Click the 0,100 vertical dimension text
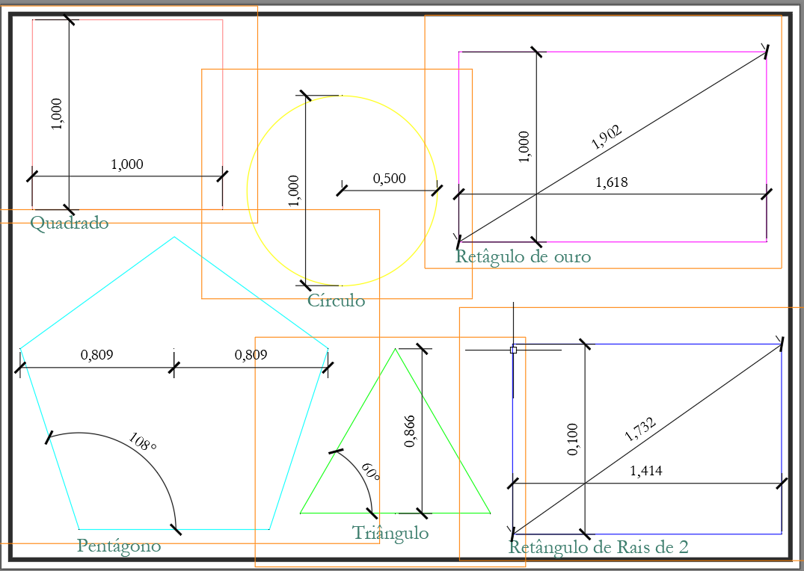Screen dimensions: 804x571 [x=573, y=441]
